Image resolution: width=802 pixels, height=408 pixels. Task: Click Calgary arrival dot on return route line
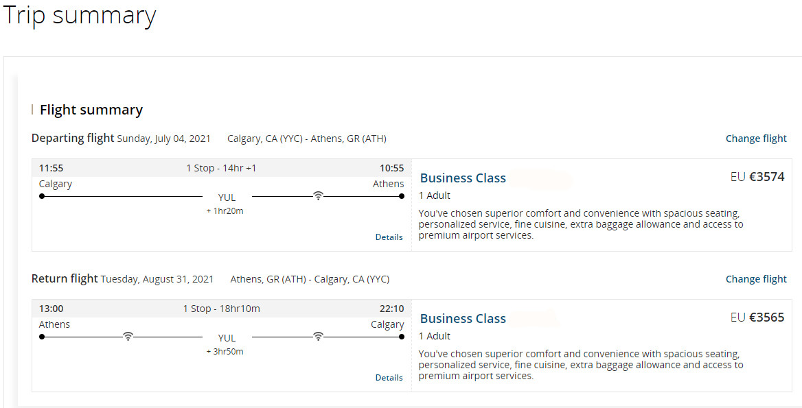[x=402, y=337]
